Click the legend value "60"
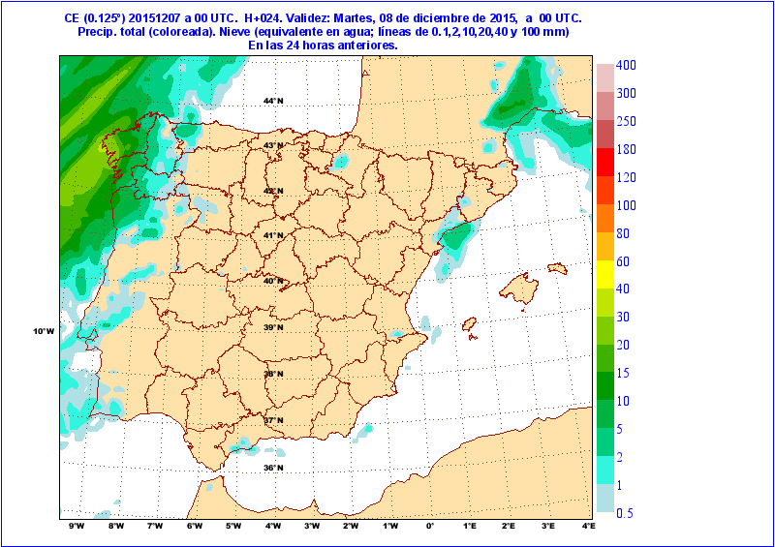Image resolution: width=775 pixels, height=547 pixels. [623, 260]
